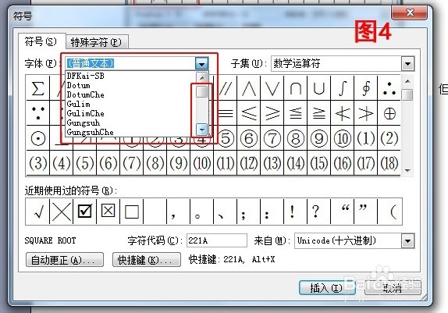
Task: Pick recent crossed box ☒ symbol
Action: [108, 212]
